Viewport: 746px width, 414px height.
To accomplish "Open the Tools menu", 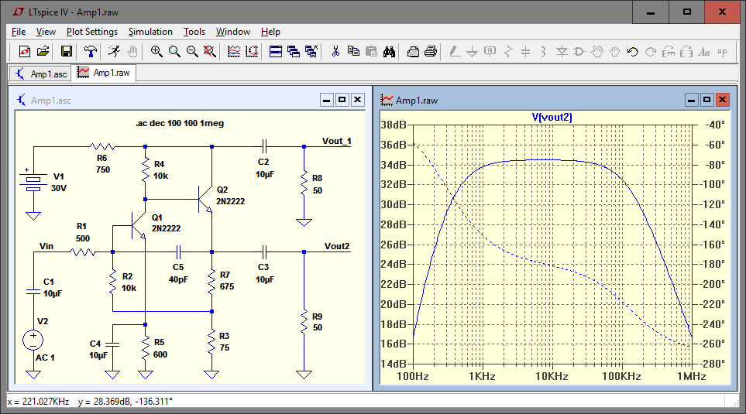I will pyautogui.click(x=194, y=32).
